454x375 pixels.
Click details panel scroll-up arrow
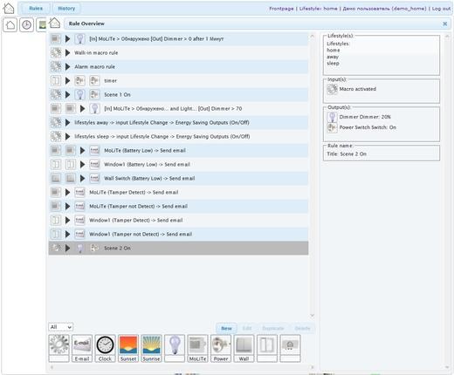click(447, 36)
